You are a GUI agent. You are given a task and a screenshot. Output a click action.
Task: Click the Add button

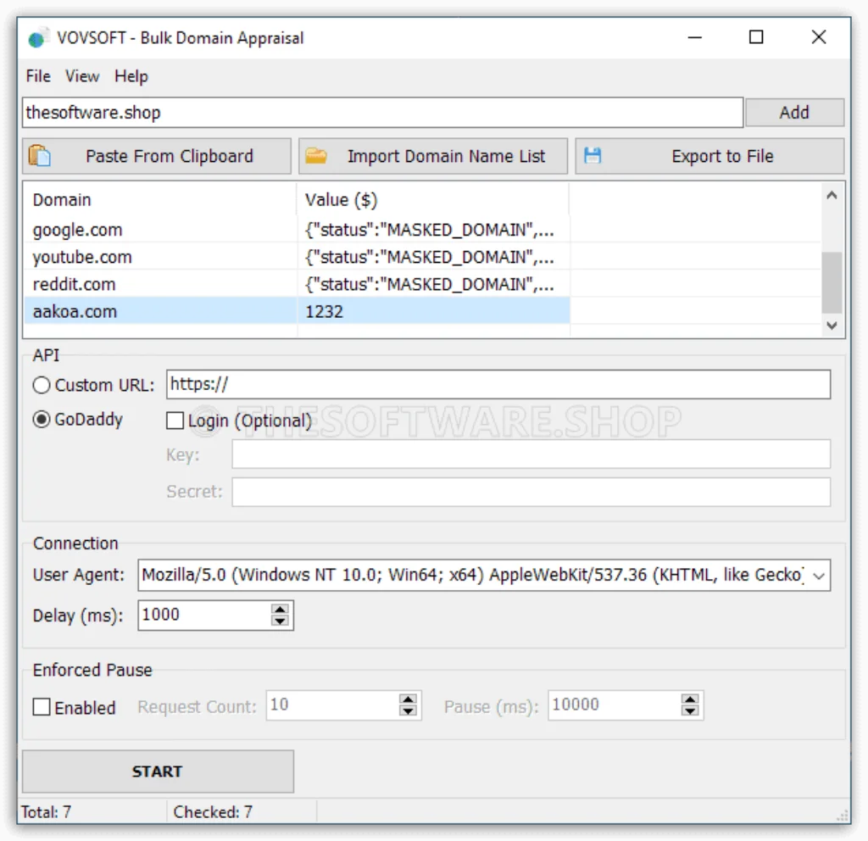click(x=794, y=113)
